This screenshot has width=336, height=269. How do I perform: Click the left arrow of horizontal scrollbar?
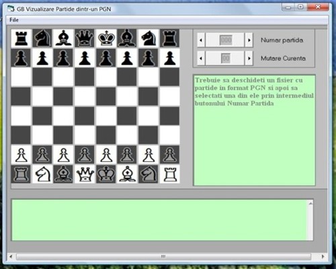(x=11, y=256)
